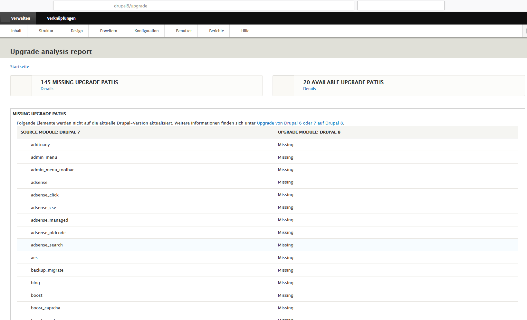
Task: Select the adsense module name
Action: pyautogui.click(x=39, y=183)
